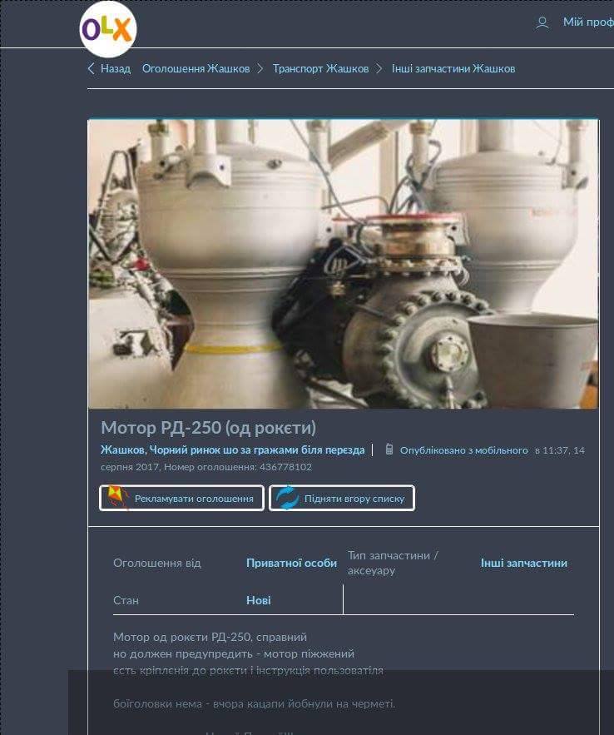Click the OLX logo
Image resolution: width=614 pixels, height=735 pixels.
click(x=107, y=30)
